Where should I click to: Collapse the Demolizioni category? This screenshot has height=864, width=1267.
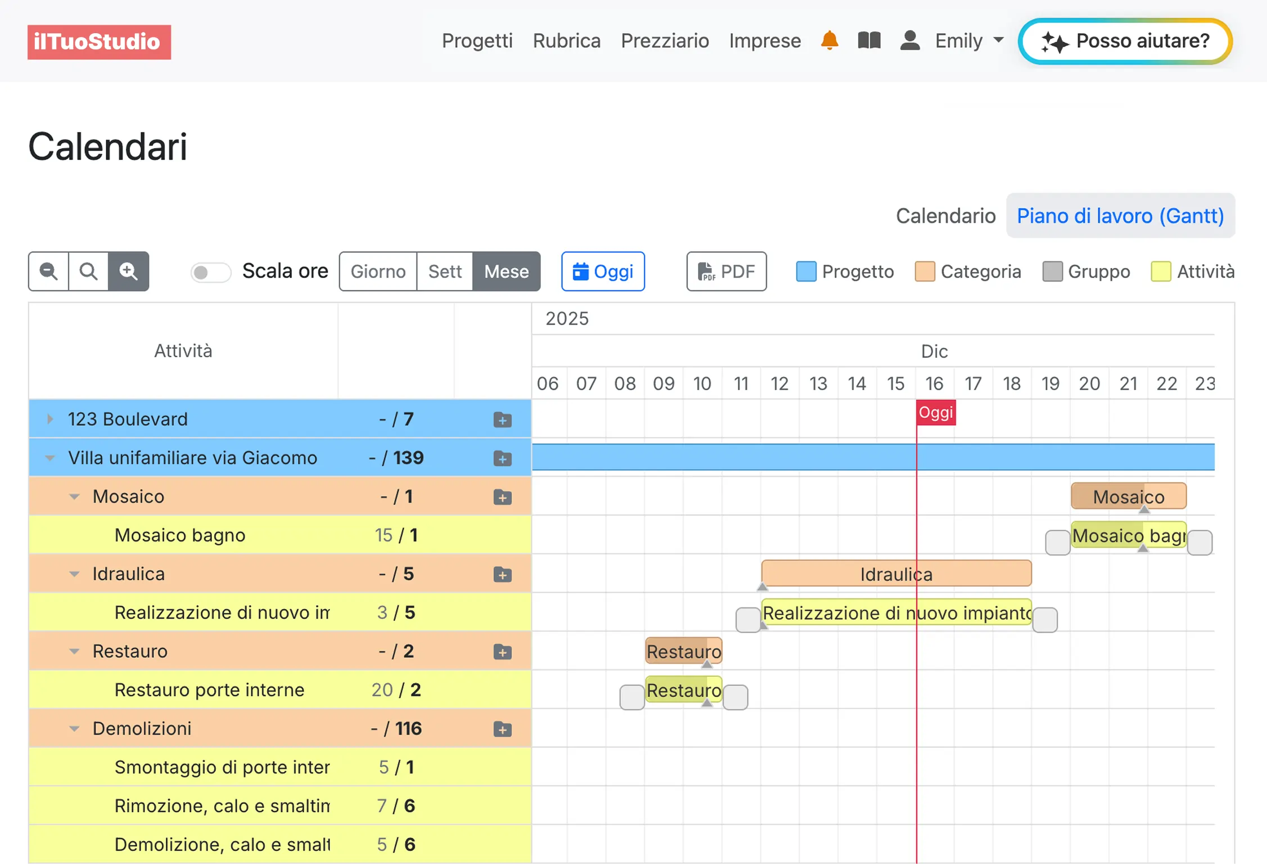(75, 729)
